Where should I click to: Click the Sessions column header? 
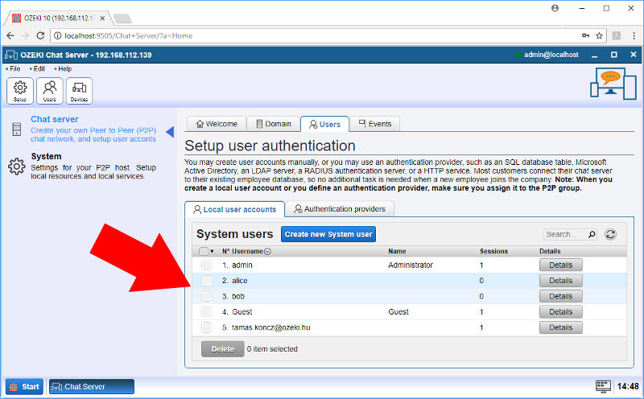(x=493, y=251)
